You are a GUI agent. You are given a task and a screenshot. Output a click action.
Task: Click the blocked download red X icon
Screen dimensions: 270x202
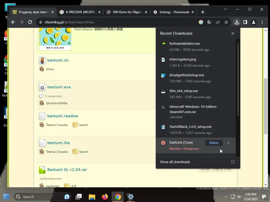click(x=163, y=143)
